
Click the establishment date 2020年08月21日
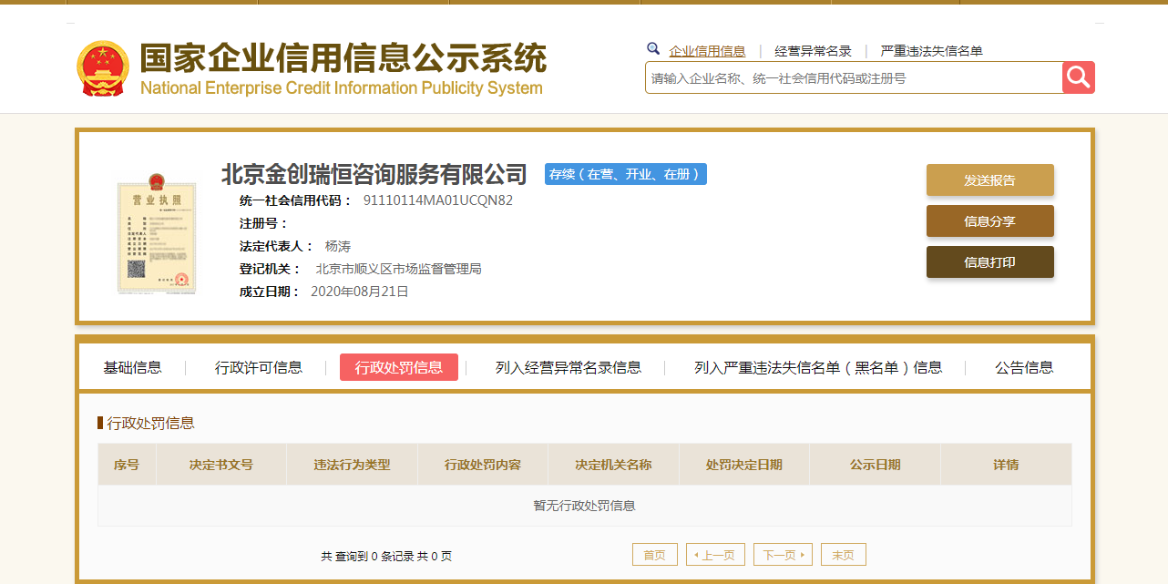pos(360,292)
